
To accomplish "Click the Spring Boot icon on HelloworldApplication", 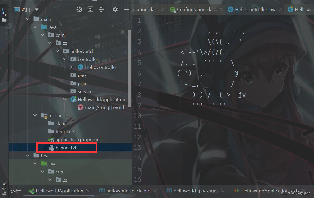I will point(73,99).
